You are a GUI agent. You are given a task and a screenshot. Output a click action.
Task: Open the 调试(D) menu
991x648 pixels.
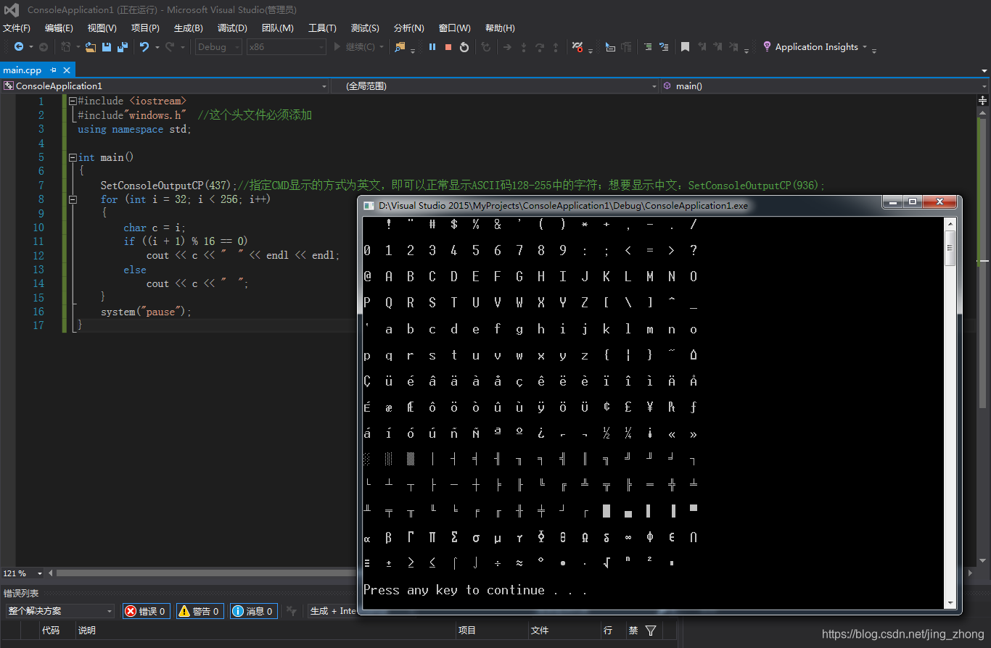point(232,28)
